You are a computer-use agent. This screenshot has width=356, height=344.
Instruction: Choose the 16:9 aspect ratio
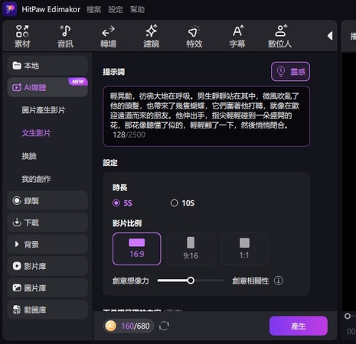[137, 248]
